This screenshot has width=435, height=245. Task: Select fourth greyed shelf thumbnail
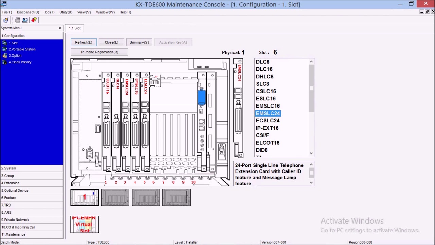[176, 197]
